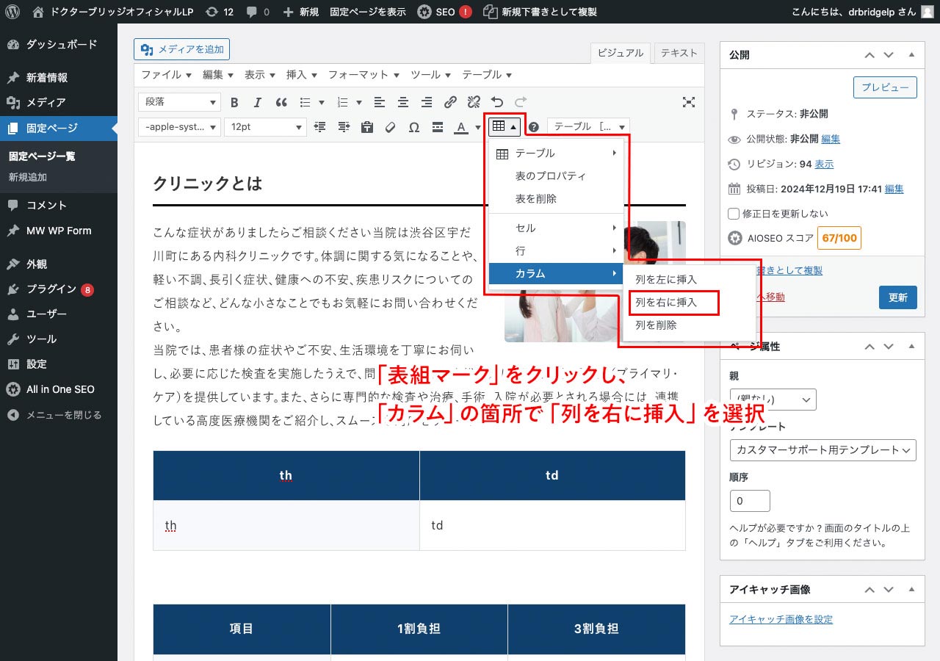The width and height of the screenshot is (940, 661).
Task: Click the WordPress logo in admin bar
Action: pyautogui.click(x=12, y=12)
